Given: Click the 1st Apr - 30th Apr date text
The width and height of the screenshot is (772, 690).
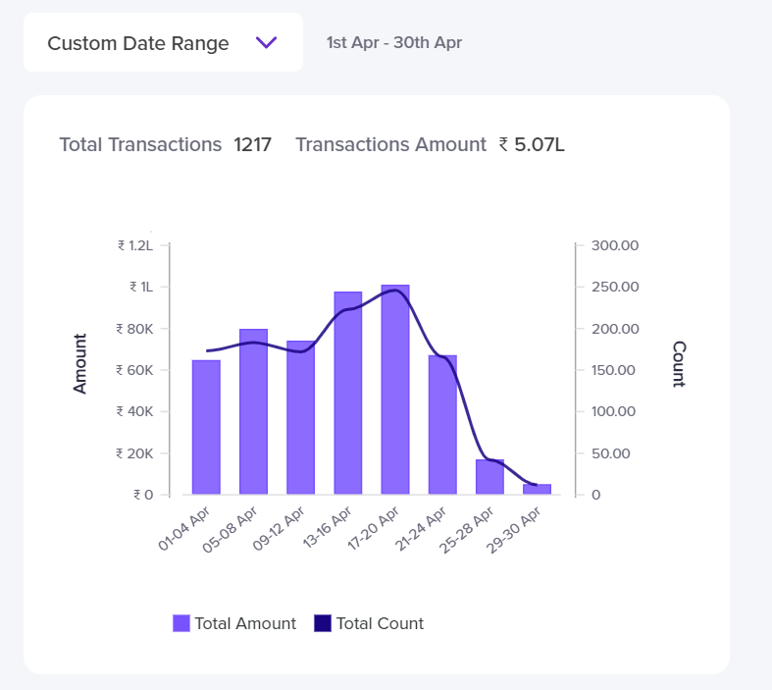Looking at the screenshot, I should point(393,43).
